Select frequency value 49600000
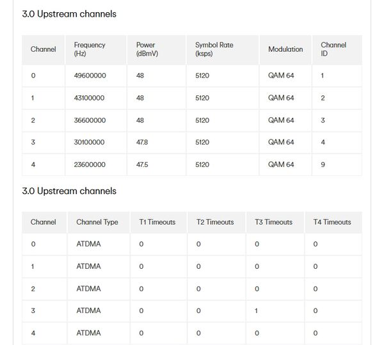 tap(90, 76)
